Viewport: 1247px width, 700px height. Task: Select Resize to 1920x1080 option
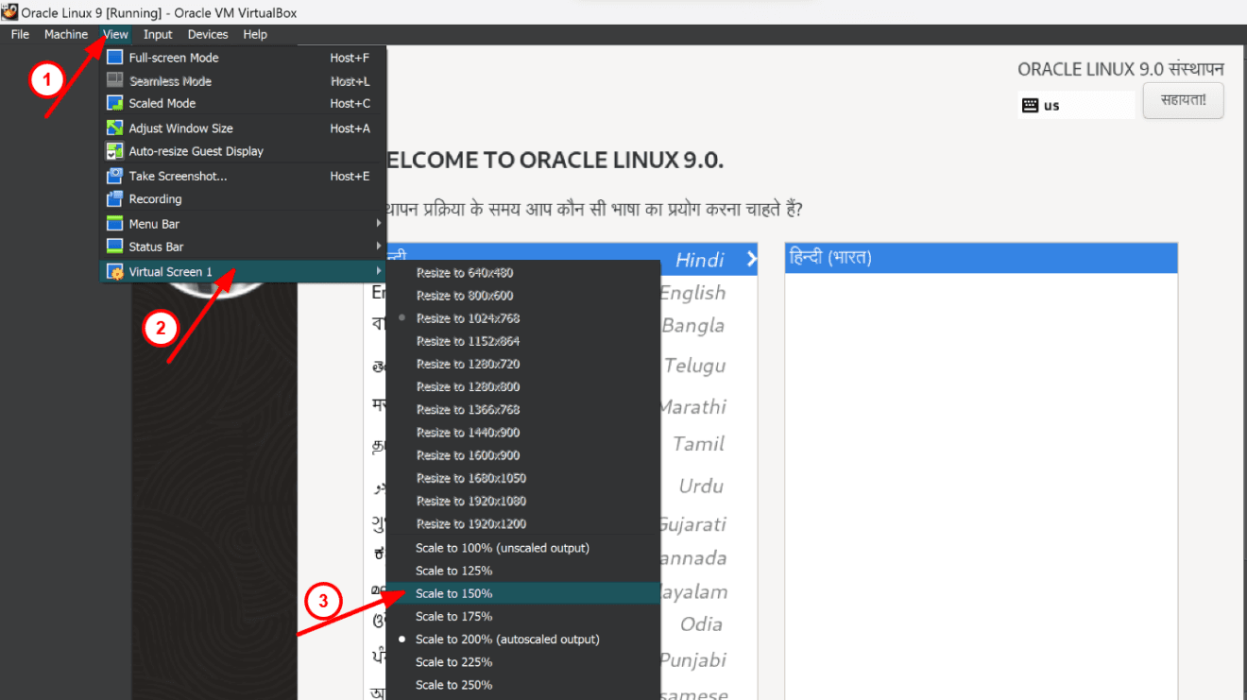470,501
